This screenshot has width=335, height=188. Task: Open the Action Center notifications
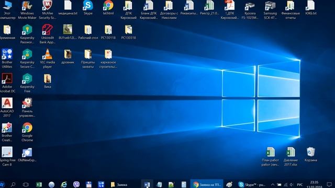[x=329, y=184]
